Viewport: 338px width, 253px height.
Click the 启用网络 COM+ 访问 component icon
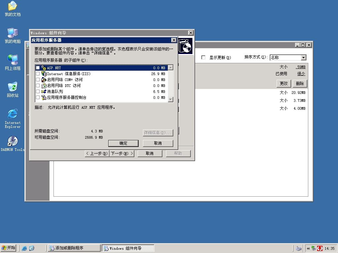[44, 80]
